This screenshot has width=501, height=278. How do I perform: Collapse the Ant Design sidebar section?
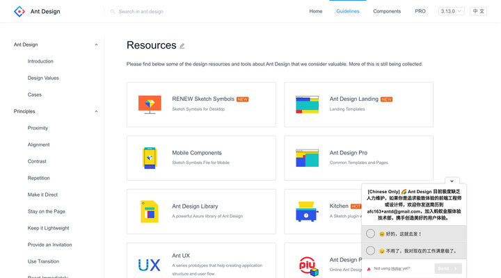pyautogui.click(x=96, y=44)
